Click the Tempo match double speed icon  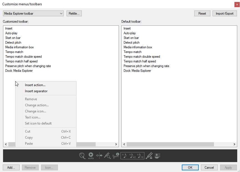132,156
